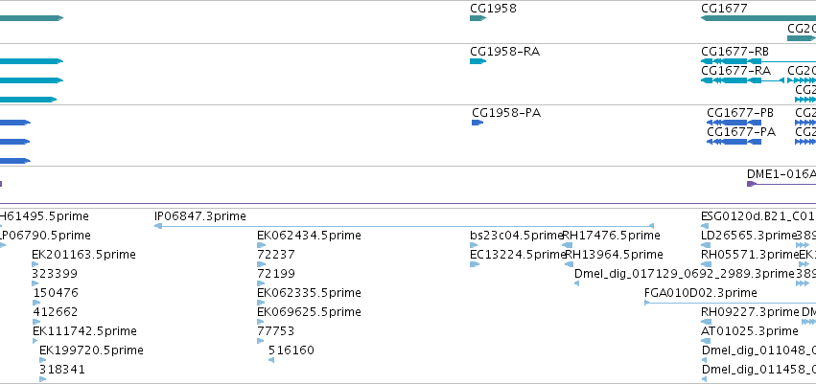Click the CG1677 gene bar
Screen dimensions: 816x384
(x=758, y=18)
